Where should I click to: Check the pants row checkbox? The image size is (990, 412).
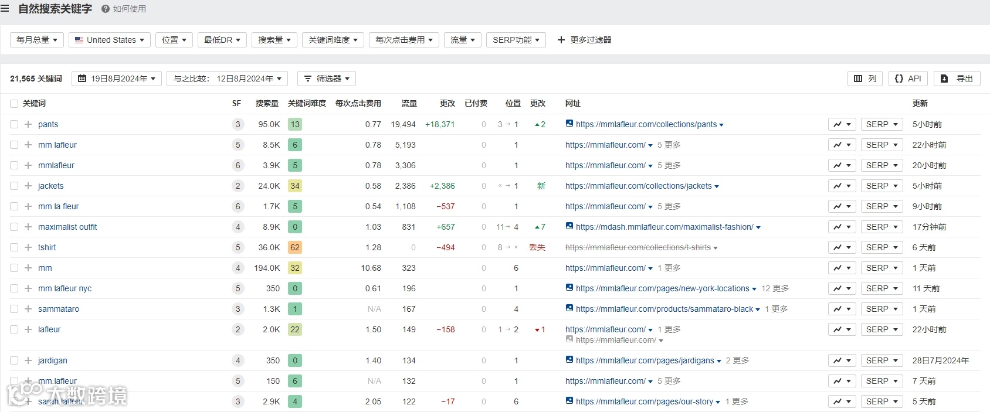pyautogui.click(x=14, y=124)
